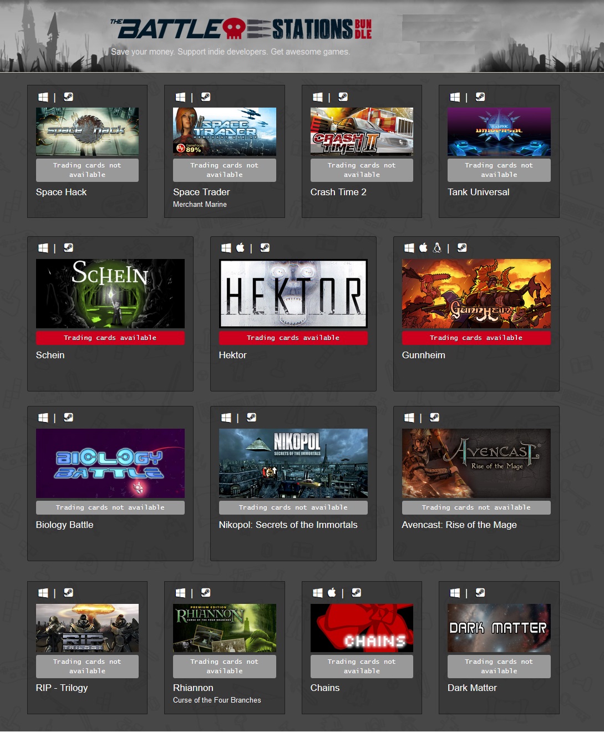Image resolution: width=604 pixels, height=732 pixels.
Task: Open the RIP Trilogy thumbnail
Action: point(87,628)
